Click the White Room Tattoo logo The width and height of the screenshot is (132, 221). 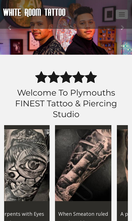(34, 12)
